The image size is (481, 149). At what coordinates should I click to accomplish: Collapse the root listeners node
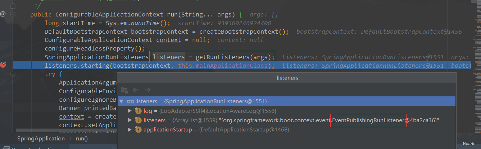pyautogui.click(x=122, y=101)
